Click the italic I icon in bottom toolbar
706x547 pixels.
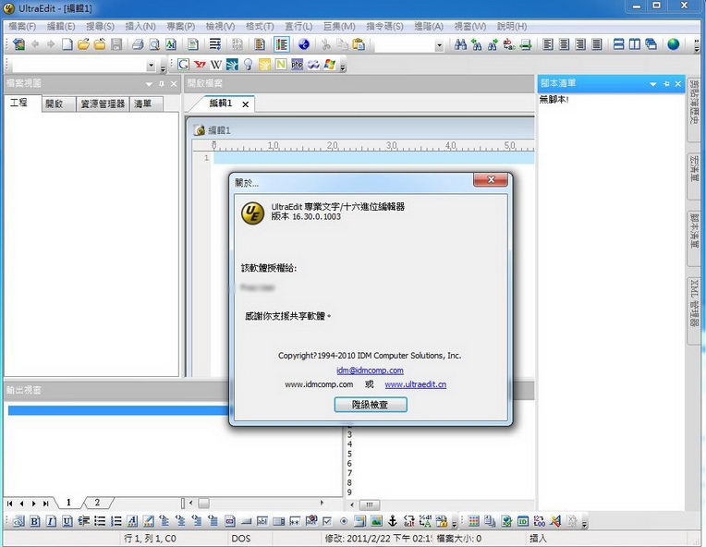point(51,522)
